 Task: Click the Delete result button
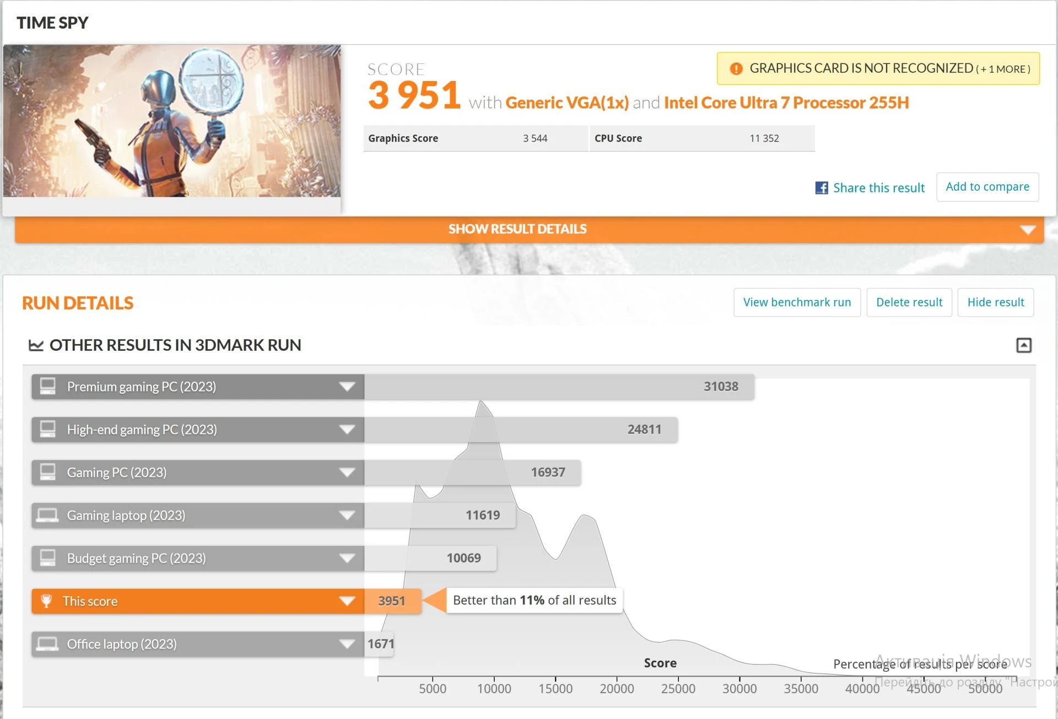tap(909, 302)
